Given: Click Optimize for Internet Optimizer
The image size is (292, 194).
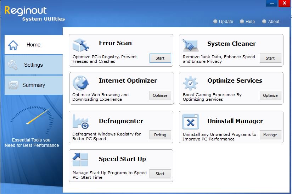Looking at the screenshot, I should click(160, 95).
